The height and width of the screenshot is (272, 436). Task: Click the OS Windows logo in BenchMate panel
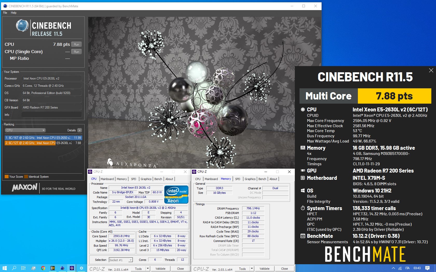point(303,191)
